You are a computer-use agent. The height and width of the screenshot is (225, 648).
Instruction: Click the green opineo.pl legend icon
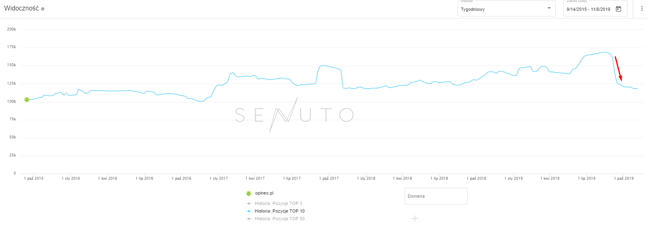click(249, 193)
